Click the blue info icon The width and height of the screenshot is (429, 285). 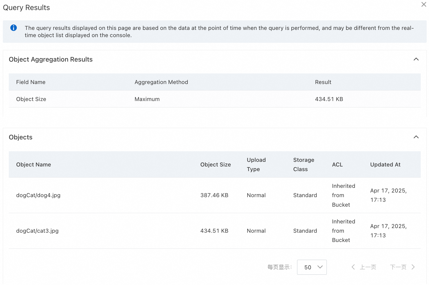pos(13,28)
